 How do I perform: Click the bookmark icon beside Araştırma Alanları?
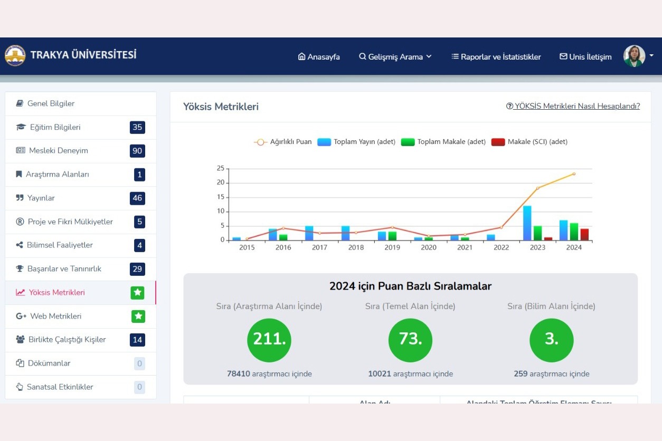click(x=19, y=174)
